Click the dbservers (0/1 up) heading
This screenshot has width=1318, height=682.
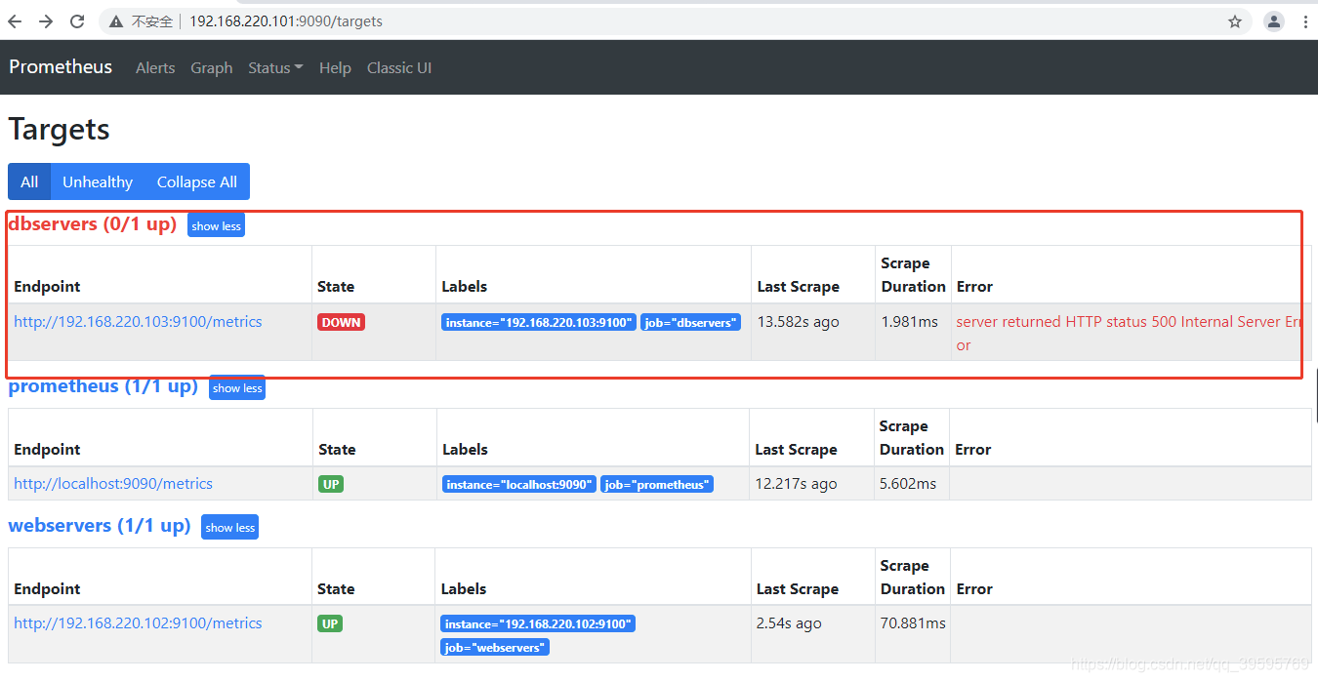pos(93,224)
